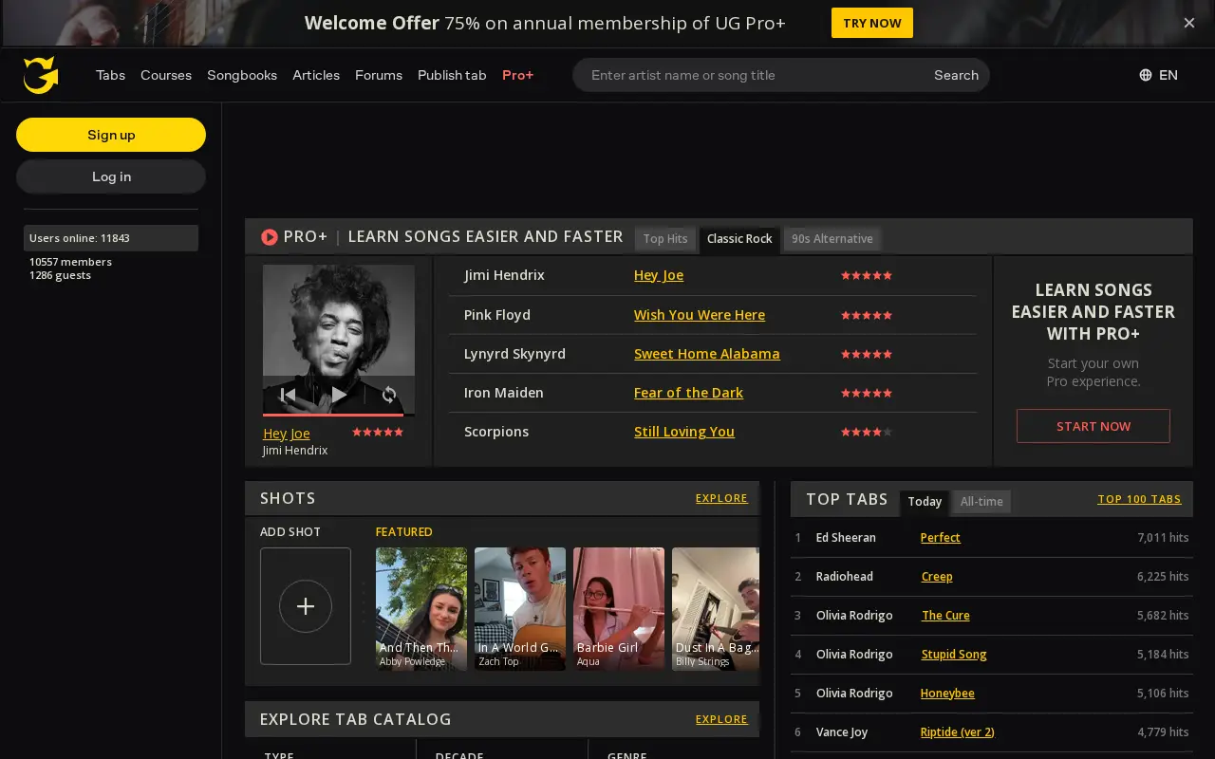
Task: Go to Songbooks
Action: [x=242, y=75]
